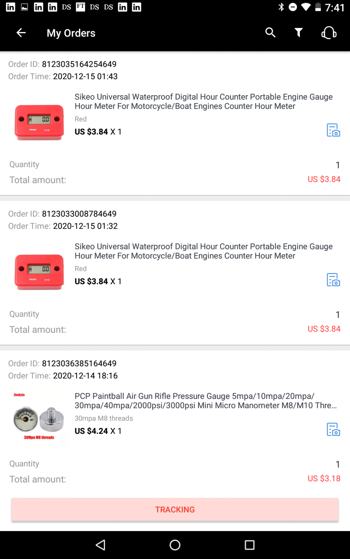Open PCP Paintball Pressure Gauge title
350x559 pixels.
(x=206, y=401)
